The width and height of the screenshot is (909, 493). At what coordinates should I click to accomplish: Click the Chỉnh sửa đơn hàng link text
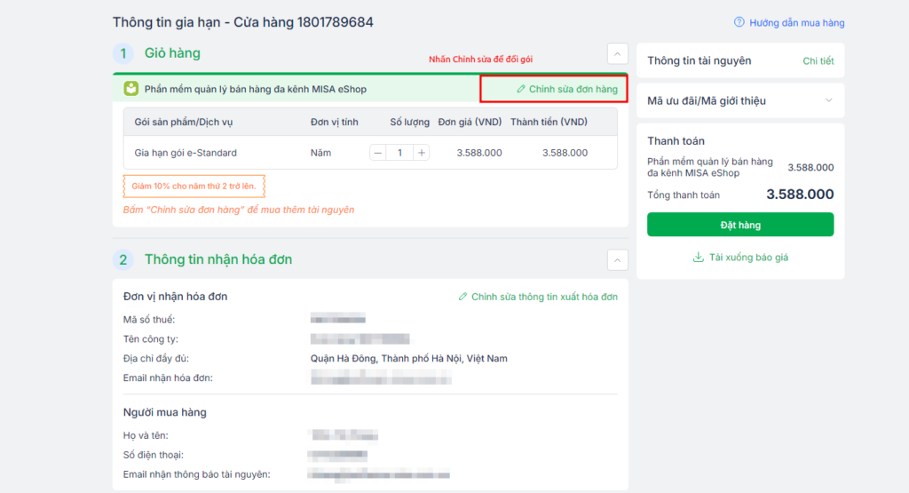(x=573, y=90)
